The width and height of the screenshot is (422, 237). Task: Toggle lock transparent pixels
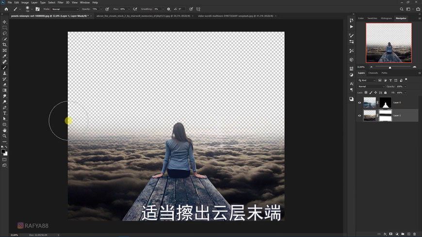pos(366,93)
